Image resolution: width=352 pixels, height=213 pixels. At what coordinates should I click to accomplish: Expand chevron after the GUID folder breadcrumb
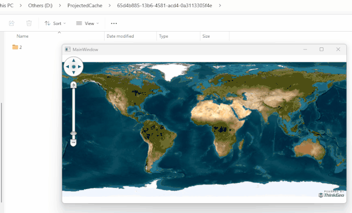pyautogui.click(x=220, y=6)
